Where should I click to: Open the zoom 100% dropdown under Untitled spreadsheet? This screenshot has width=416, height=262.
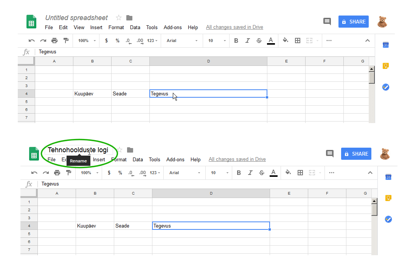click(87, 41)
